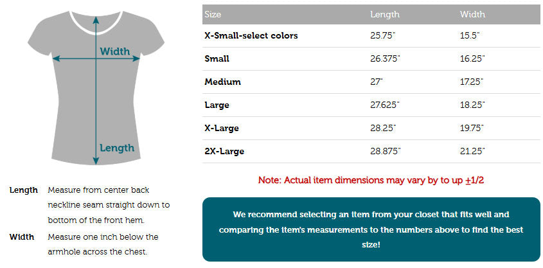Viewport: 543px width, 268px height.
Task: Click the bold Length definition term
Action: (24, 190)
